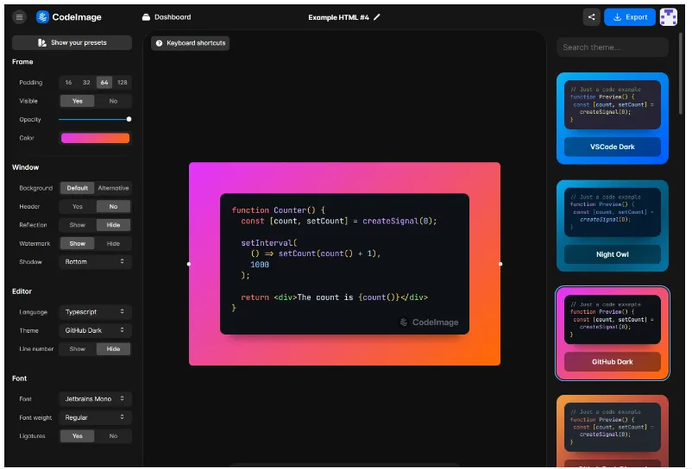Click the pencil icon to rename project
The height and width of the screenshot is (469, 692).
point(376,17)
